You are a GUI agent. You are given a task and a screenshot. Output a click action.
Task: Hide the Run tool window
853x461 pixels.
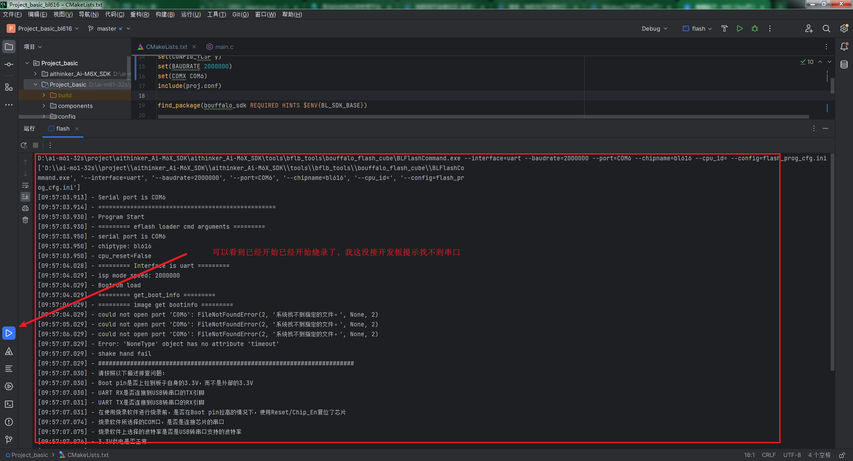[x=825, y=128]
